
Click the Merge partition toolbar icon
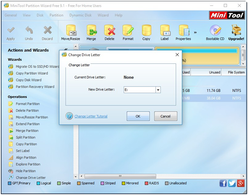coord(92,30)
